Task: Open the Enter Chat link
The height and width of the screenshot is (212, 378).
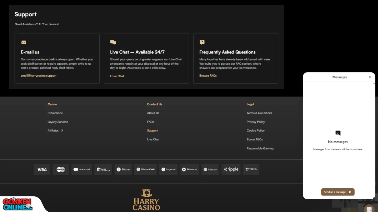Action: pyautogui.click(x=117, y=76)
